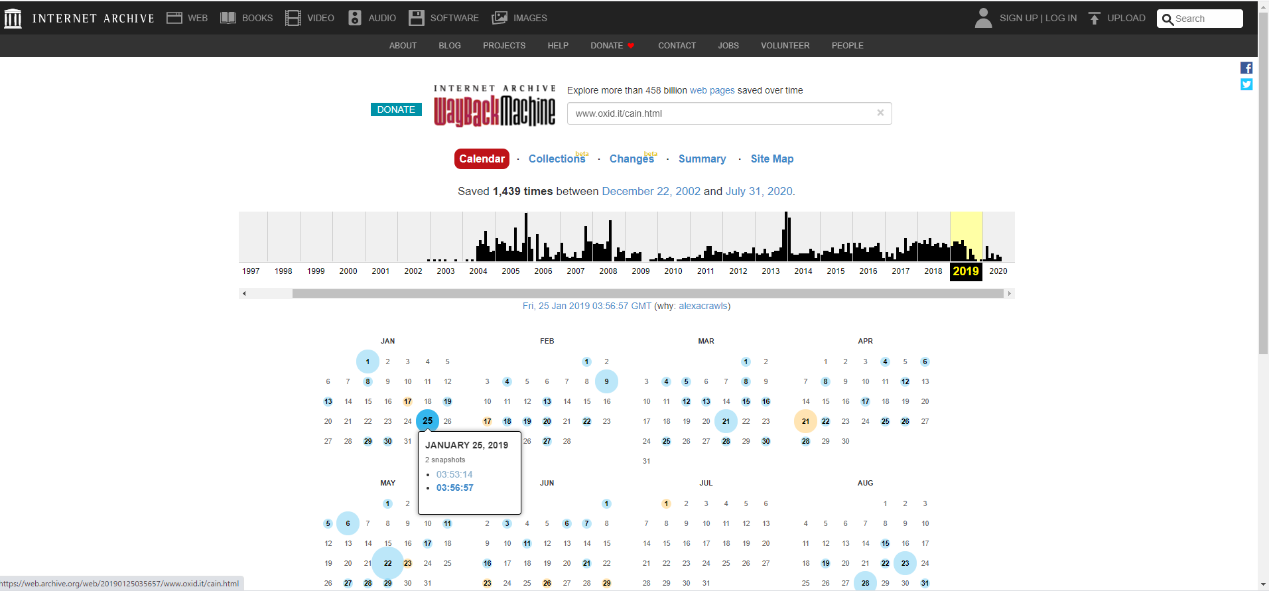Open the 03:53:14 snapshot link
Viewport: 1269px width, 591px height.
tap(454, 474)
